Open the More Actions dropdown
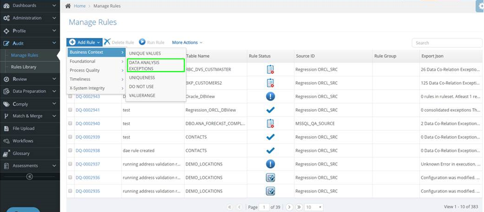 coord(187,43)
